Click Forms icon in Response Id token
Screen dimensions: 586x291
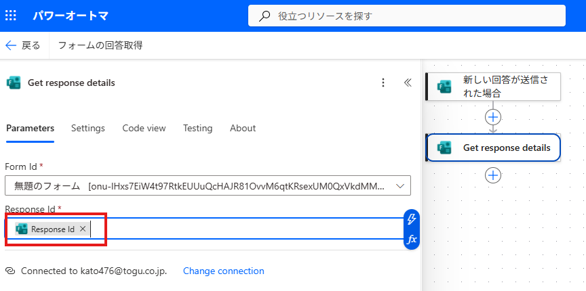[x=22, y=229]
